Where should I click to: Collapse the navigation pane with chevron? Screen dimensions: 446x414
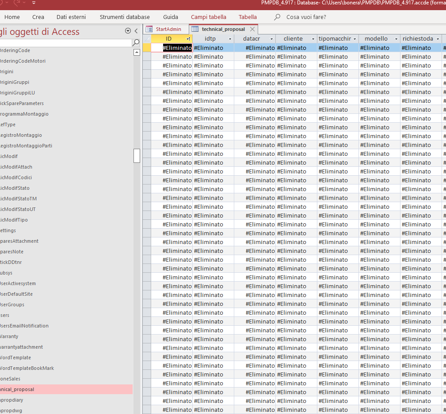coord(136,31)
